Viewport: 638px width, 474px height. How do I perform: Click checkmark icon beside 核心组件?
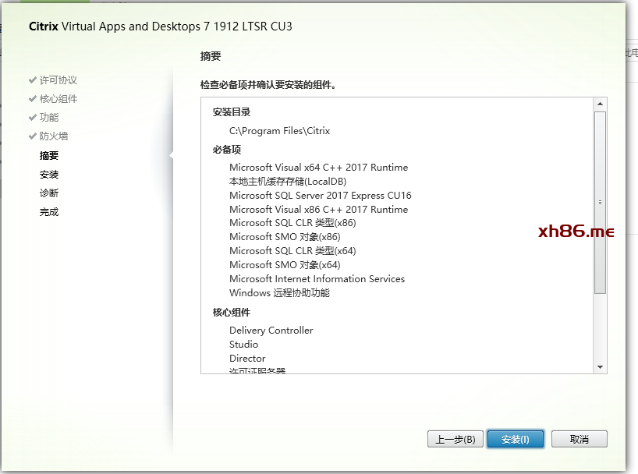click(33, 98)
